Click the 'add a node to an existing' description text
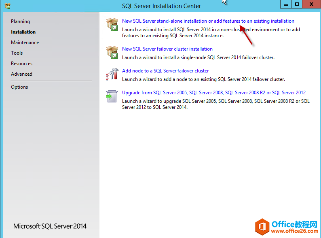 [x=203, y=79]
